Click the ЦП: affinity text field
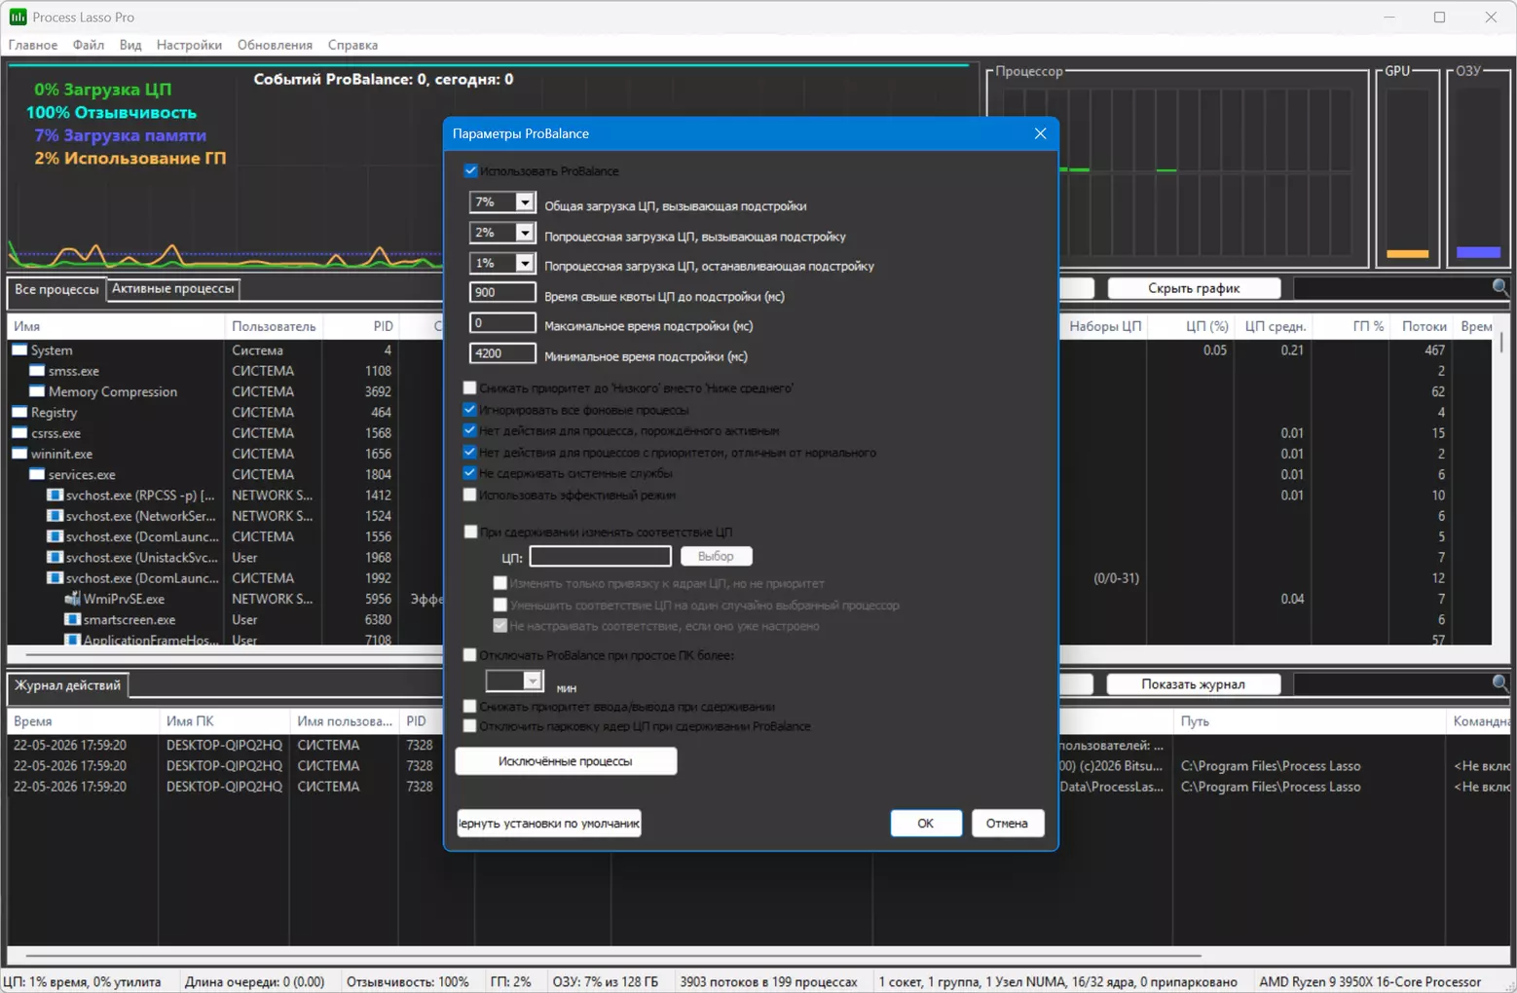The height and width of the screenshot is (993, 1517). [600, 556]
